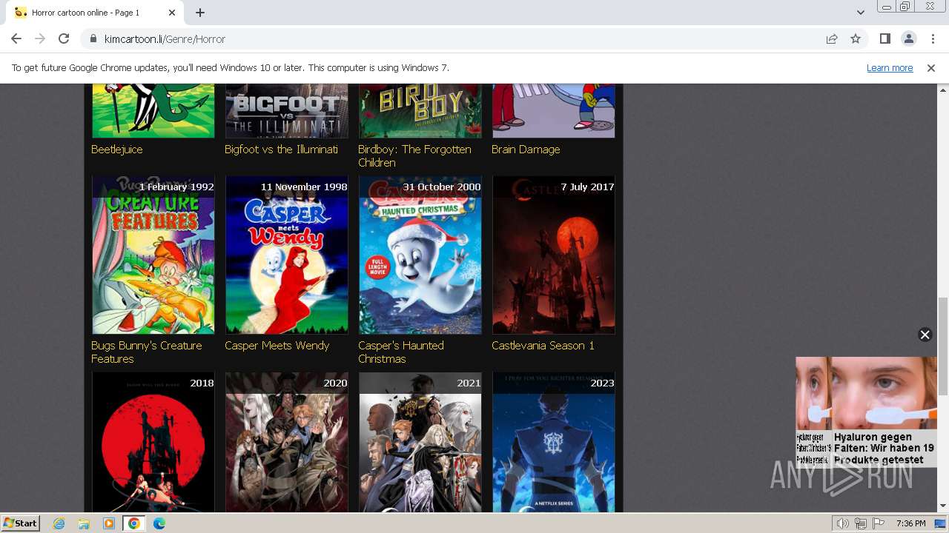
Task: Select the 2021 Castlevania poster thumbnail
Action: (x=420, y=442)
